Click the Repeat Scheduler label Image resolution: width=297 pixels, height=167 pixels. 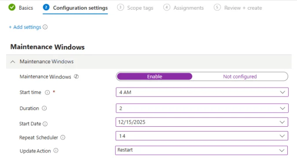39,138
